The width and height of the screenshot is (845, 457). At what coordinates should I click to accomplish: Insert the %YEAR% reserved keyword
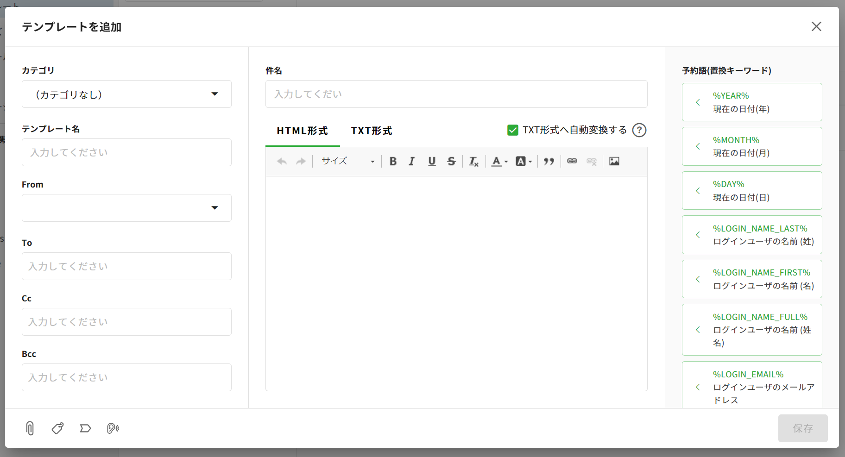click(x=751, y=102)
